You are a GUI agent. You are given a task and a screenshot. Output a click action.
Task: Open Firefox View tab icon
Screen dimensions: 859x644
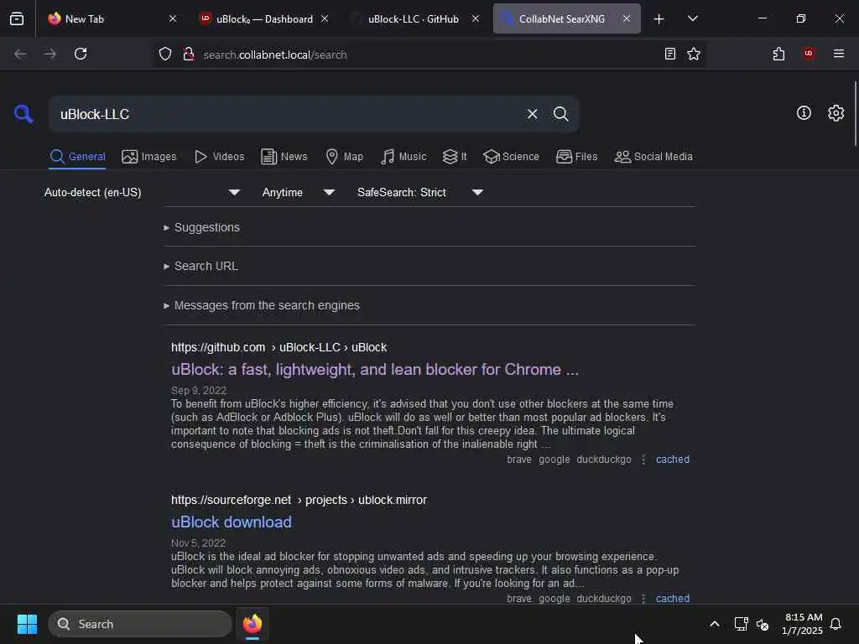point(17,18)
